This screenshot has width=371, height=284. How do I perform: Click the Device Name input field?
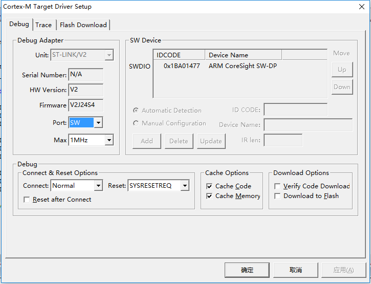[x=308, y=124]
